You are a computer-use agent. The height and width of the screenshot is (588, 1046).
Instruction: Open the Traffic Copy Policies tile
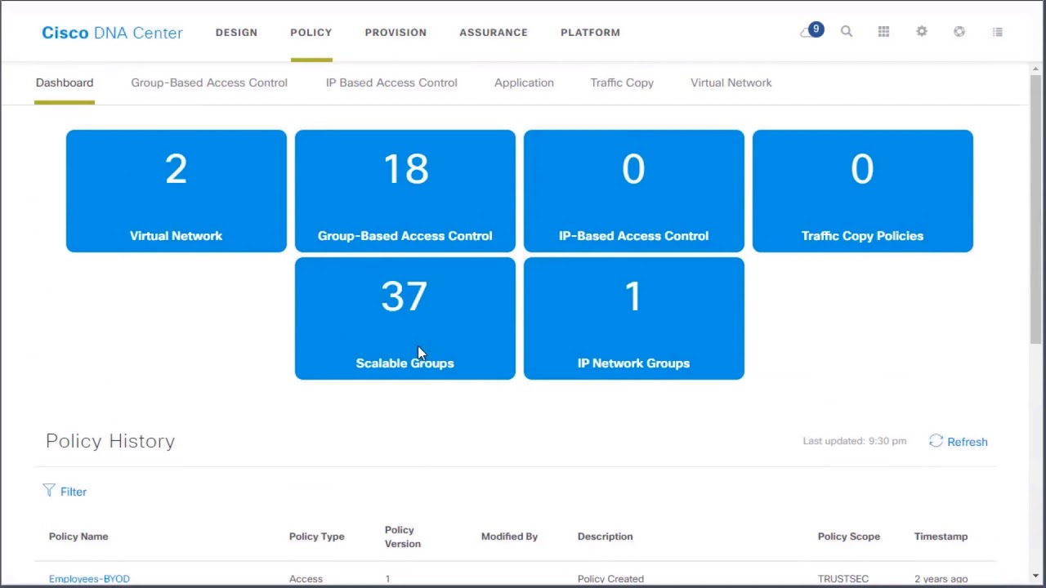click(863, 191)
